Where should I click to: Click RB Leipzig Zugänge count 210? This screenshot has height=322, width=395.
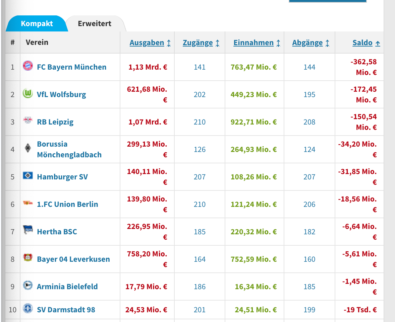(200, 122)
